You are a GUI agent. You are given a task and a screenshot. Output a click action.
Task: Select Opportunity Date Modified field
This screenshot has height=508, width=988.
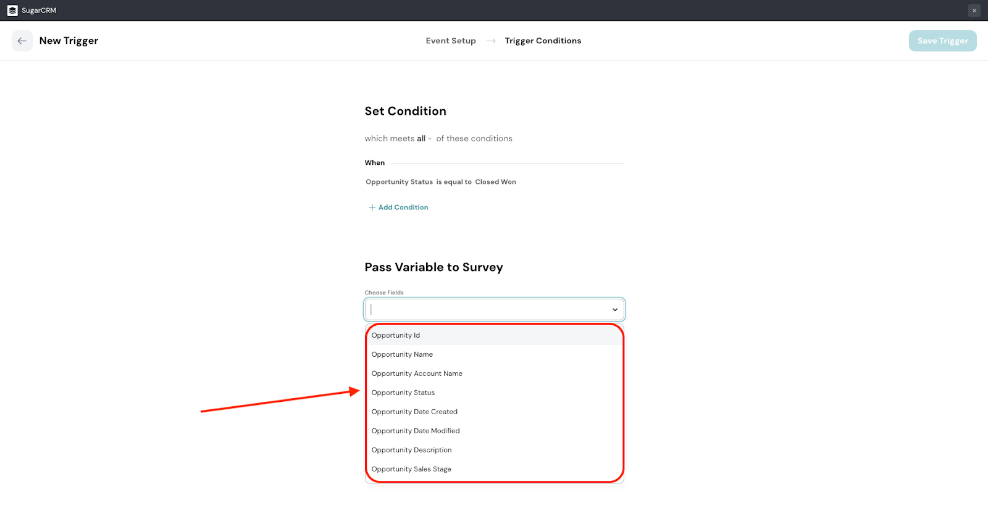[416, 431]
